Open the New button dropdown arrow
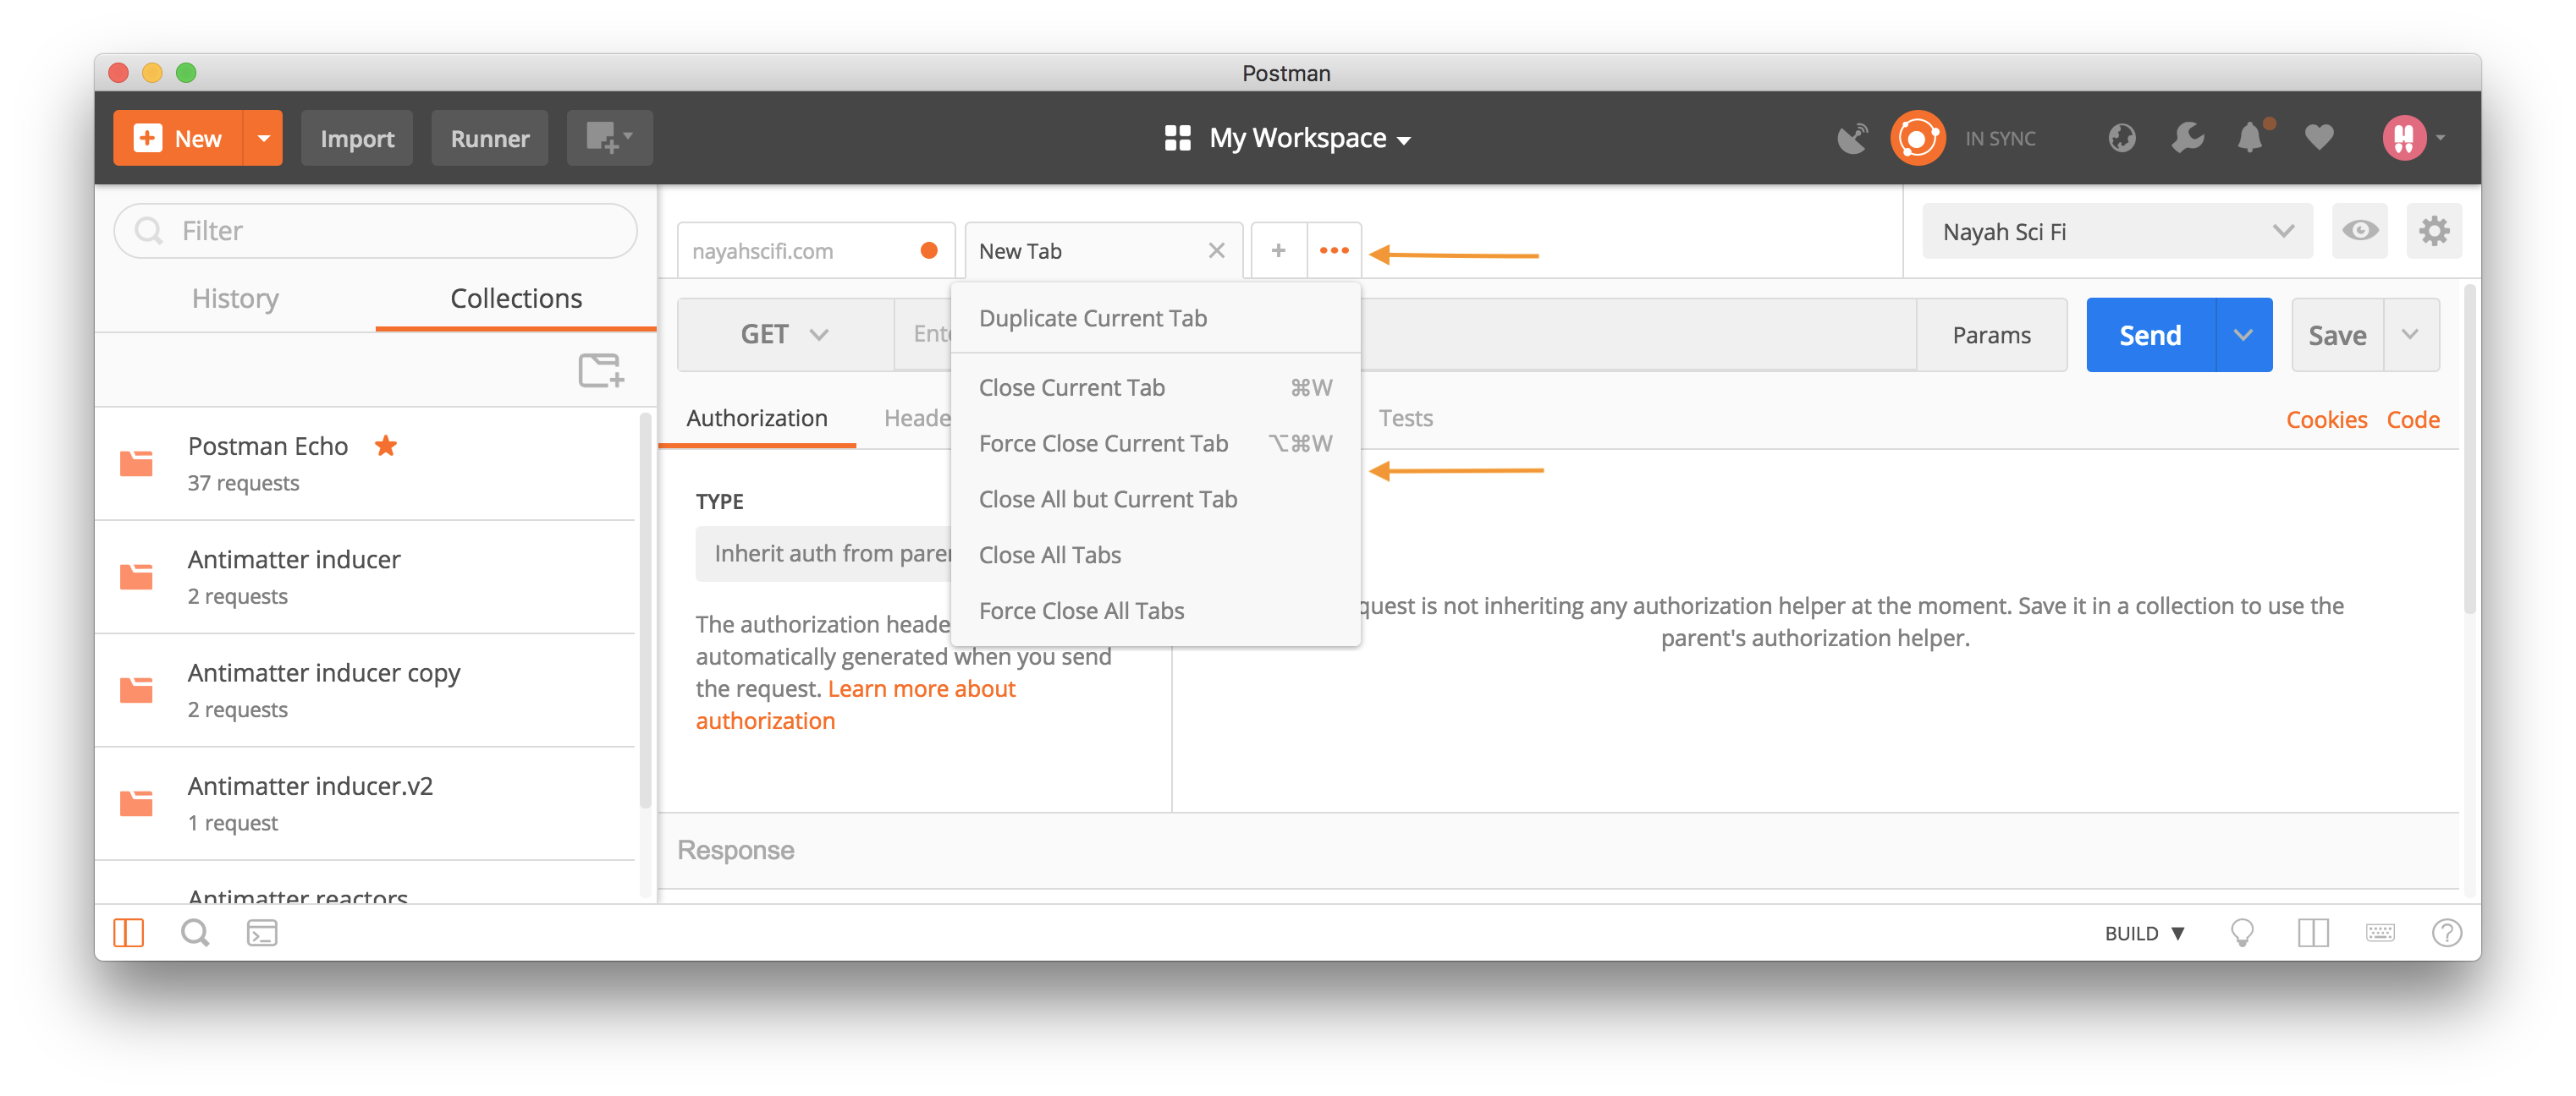This screenshot has width=2576, height=1096. coord(264,138)
